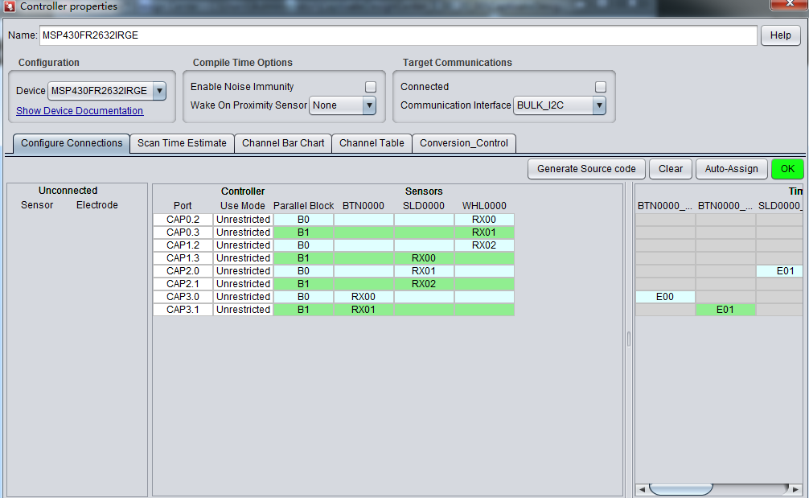
Task: Click the B0 parallel block cell for CAP0.2
Action: point(303,220)
